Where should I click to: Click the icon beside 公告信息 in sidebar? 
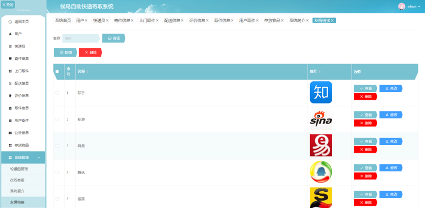coord(10,133)
